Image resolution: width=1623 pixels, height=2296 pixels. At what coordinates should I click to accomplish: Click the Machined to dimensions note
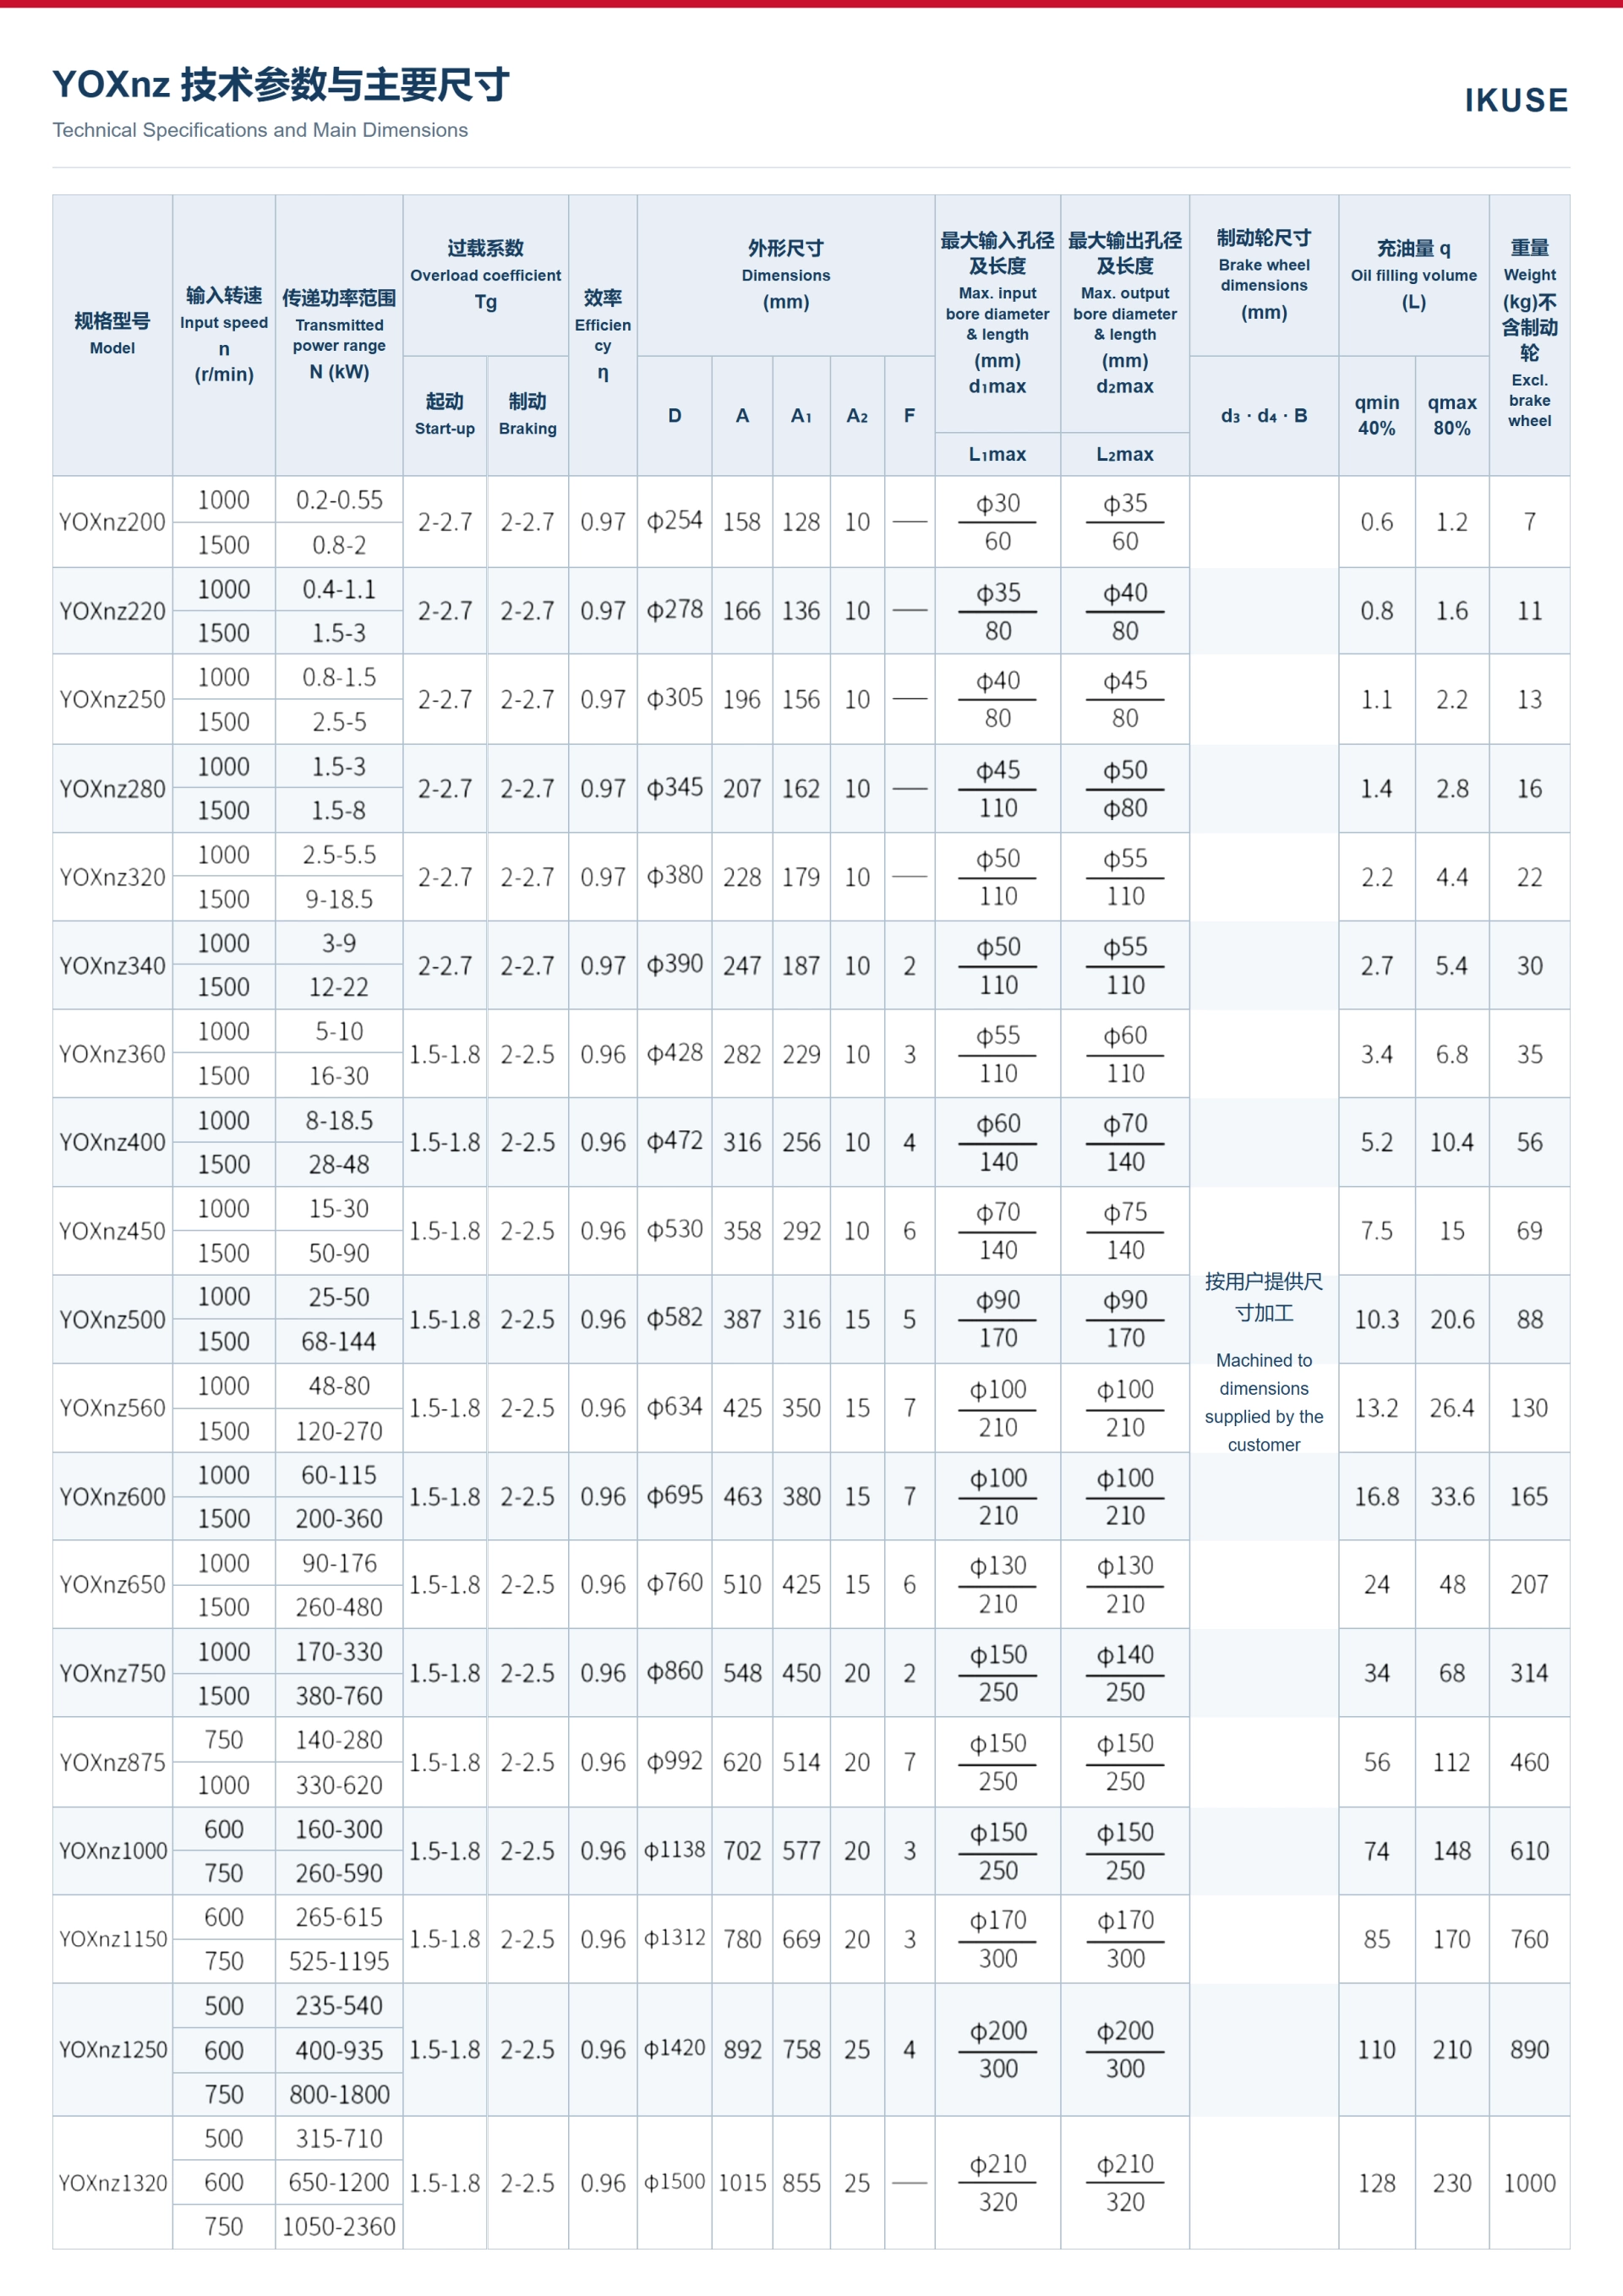pos(1264,1402)
